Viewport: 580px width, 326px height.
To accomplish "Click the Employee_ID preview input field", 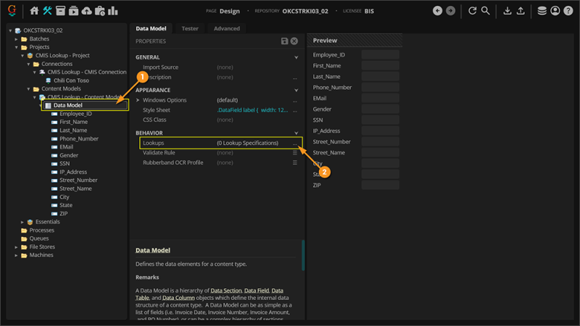I will 380,55.
